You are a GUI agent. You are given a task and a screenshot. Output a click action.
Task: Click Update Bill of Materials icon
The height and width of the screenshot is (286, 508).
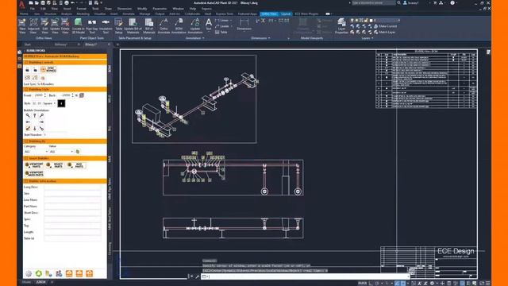click(133, 26)
